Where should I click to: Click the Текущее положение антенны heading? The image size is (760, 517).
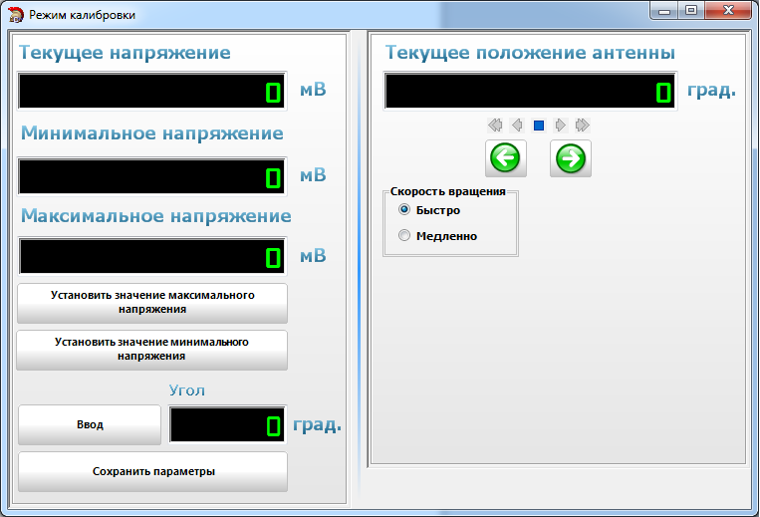tap(530, 53)
